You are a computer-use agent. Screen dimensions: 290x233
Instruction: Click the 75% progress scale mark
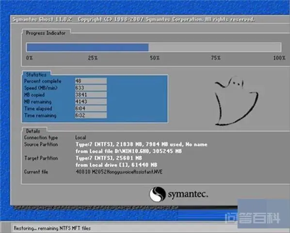tap(216, 58)
